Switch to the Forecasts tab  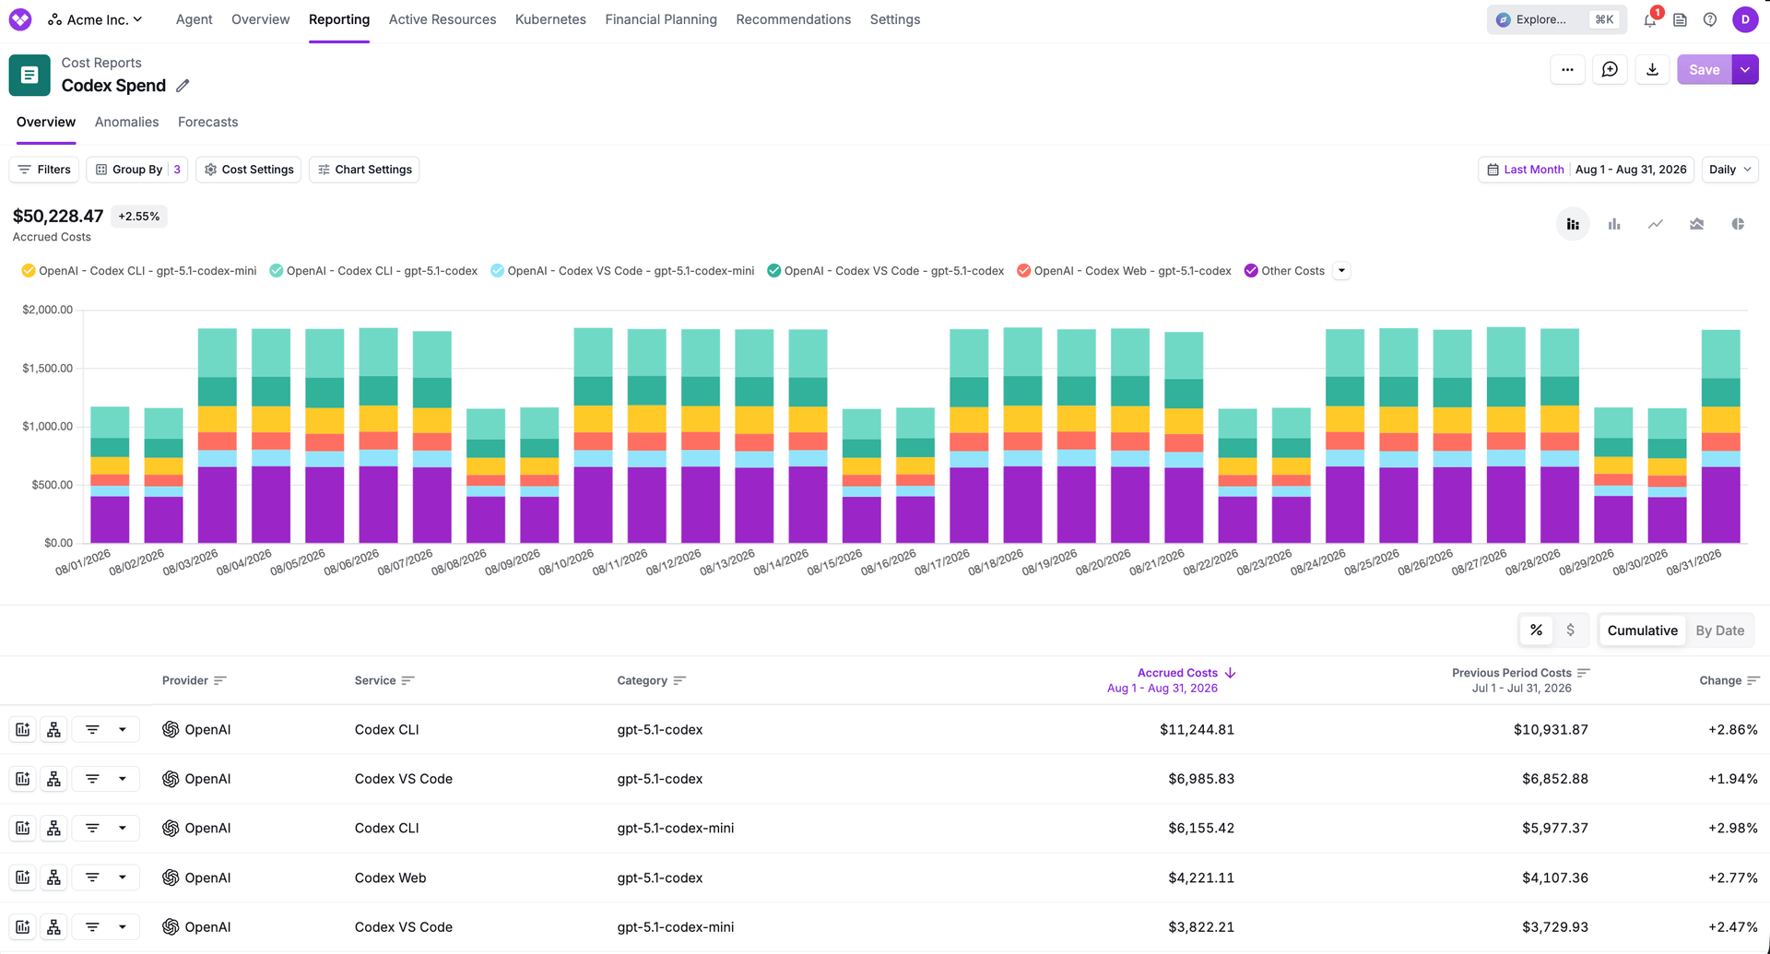point(207,122)
